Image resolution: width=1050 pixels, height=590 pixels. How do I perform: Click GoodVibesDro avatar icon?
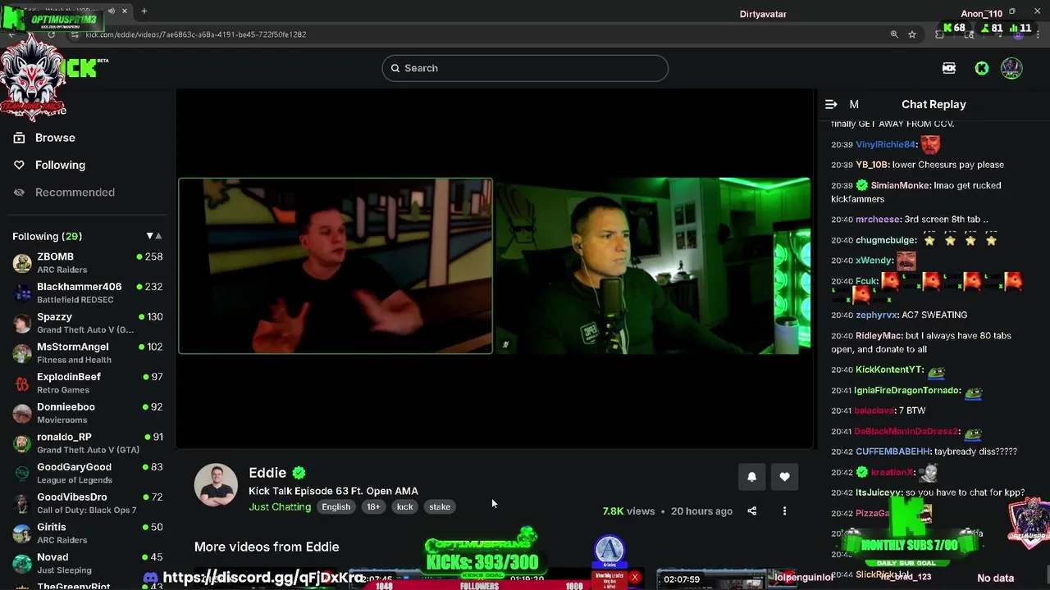22,503
